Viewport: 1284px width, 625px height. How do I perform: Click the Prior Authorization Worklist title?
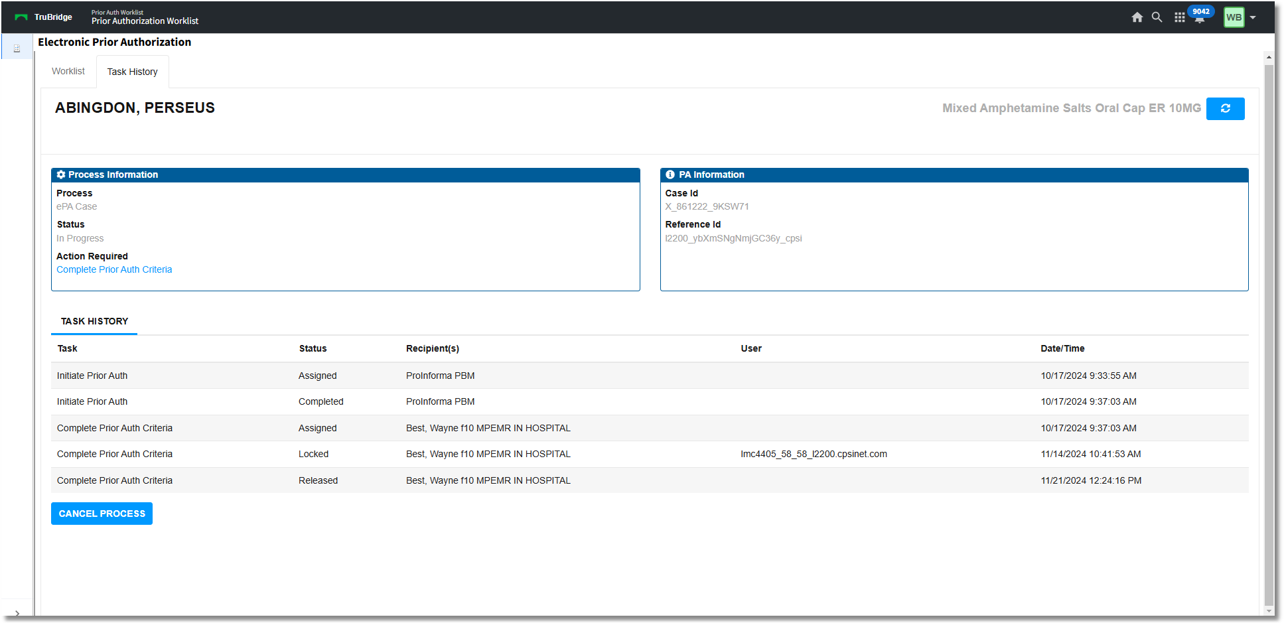click(145, 21)
